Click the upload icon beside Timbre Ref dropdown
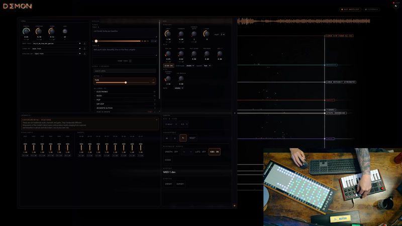This screenshot has height=226, width=402. tap(84, 49)
